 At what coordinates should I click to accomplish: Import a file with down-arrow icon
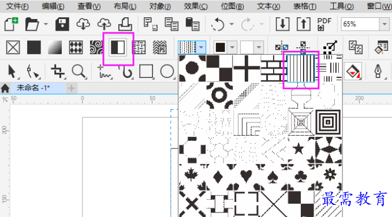[283, 24]
